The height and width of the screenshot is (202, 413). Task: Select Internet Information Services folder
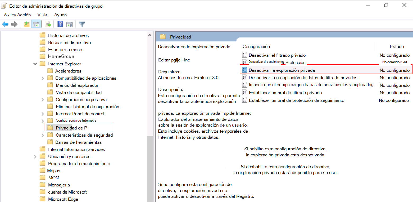pyautogui.click(x=76, y=149)
